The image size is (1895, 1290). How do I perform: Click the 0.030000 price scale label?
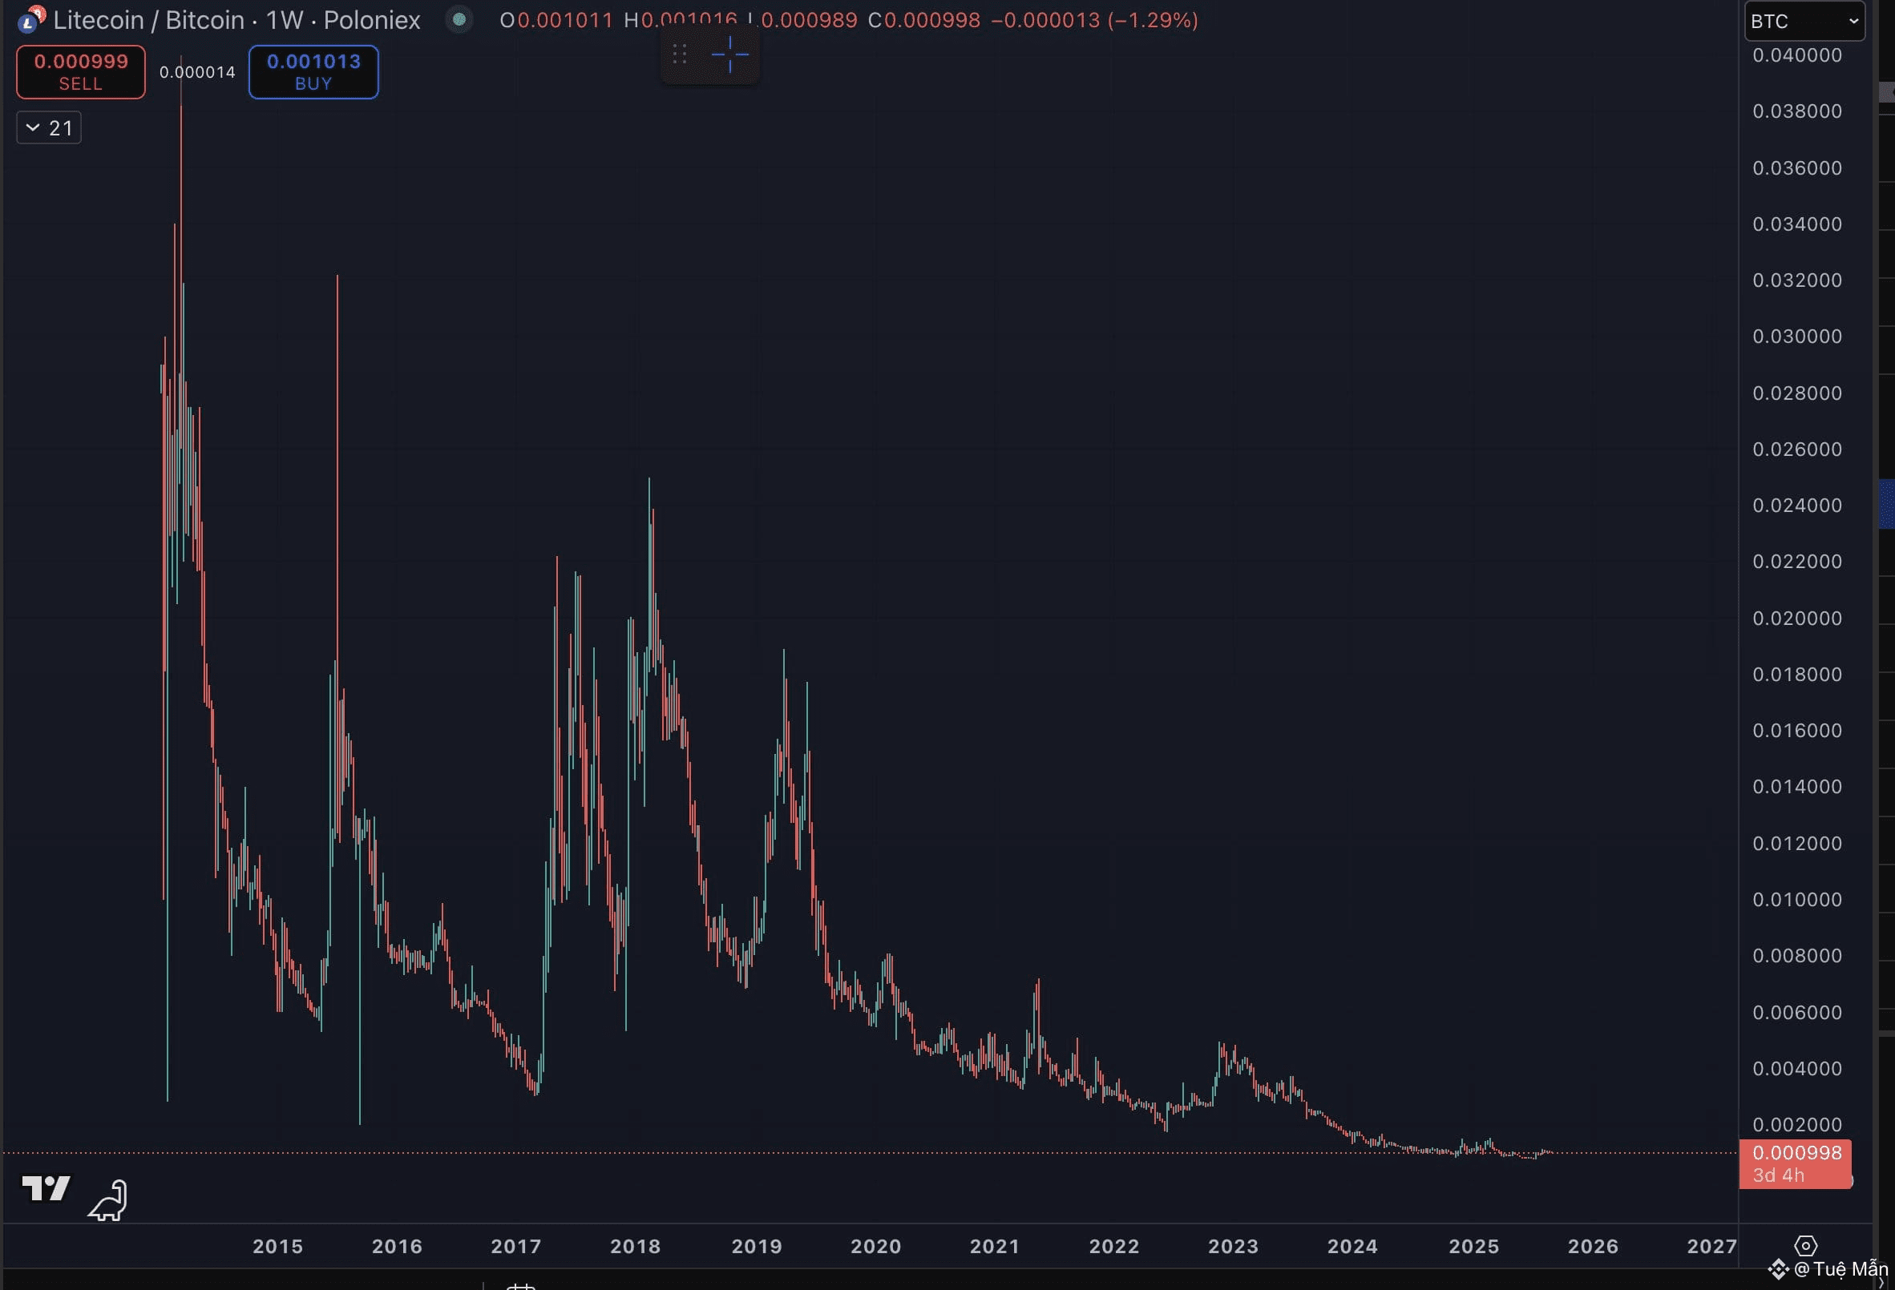point(1797,337)
